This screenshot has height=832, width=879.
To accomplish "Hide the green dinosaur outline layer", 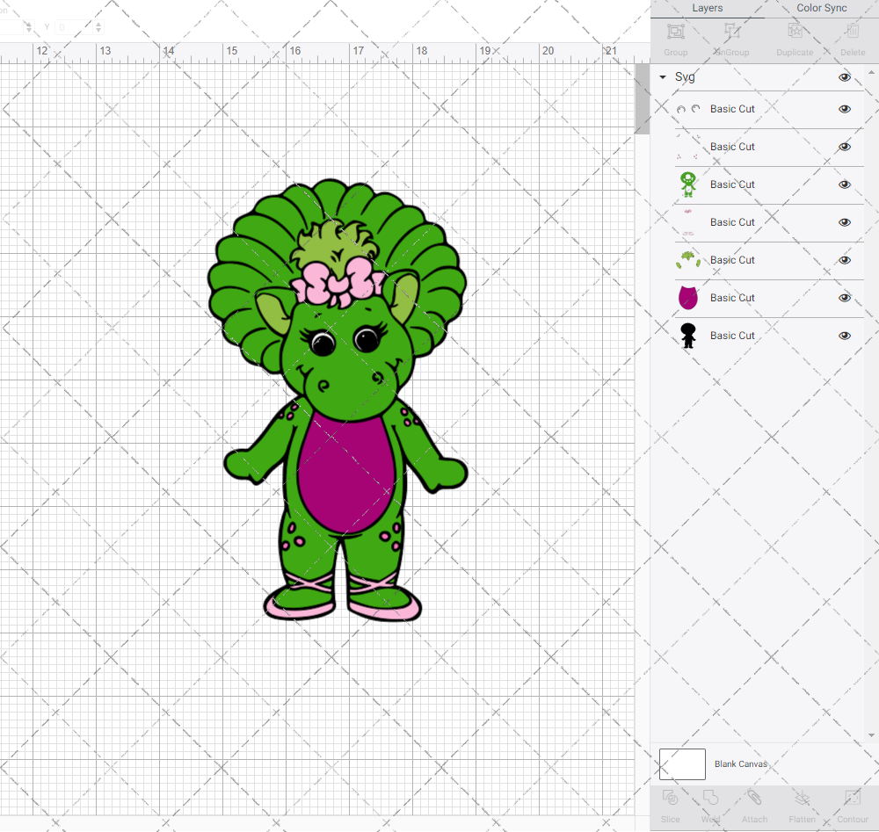I will [845, 184].
